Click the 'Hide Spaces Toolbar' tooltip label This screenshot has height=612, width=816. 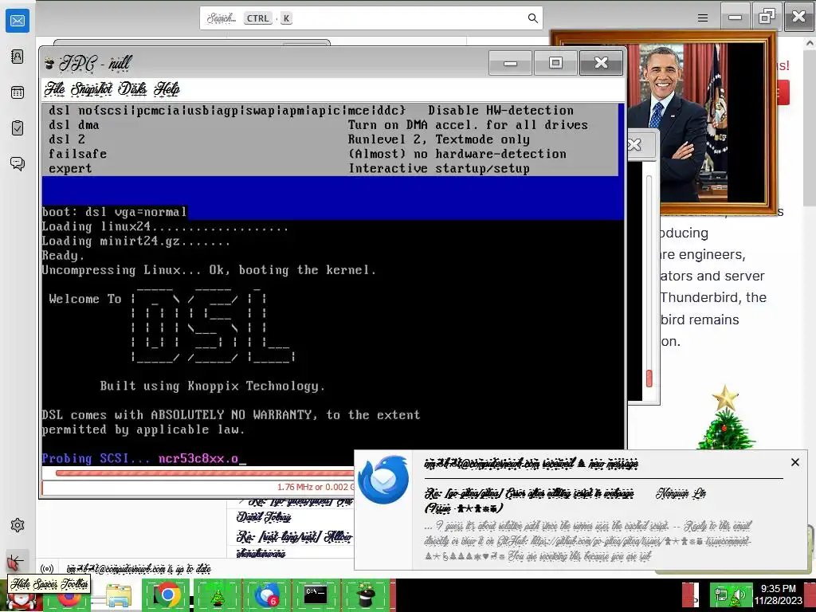click(49, 584)
